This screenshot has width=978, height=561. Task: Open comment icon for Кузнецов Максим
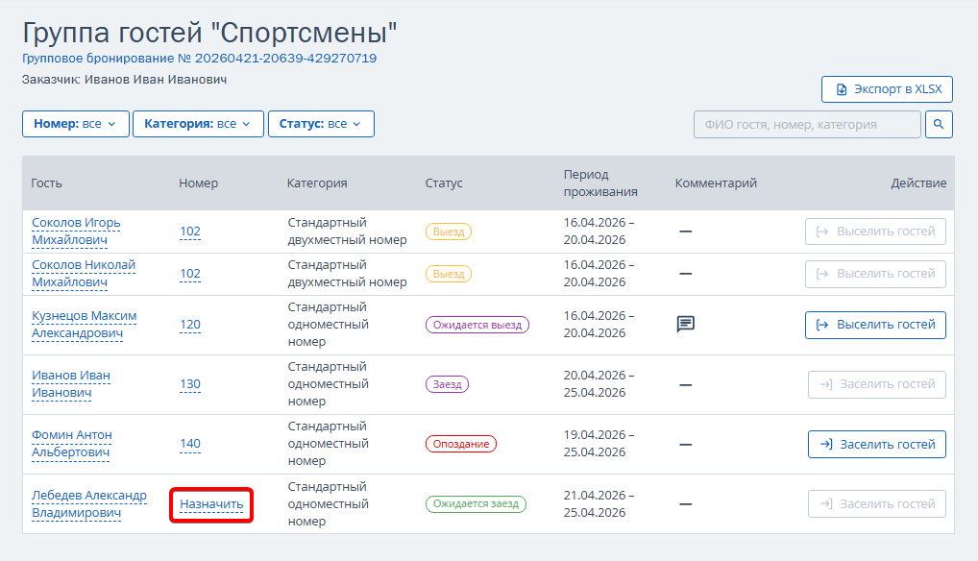pyautogui.click(x=686, y=324)
